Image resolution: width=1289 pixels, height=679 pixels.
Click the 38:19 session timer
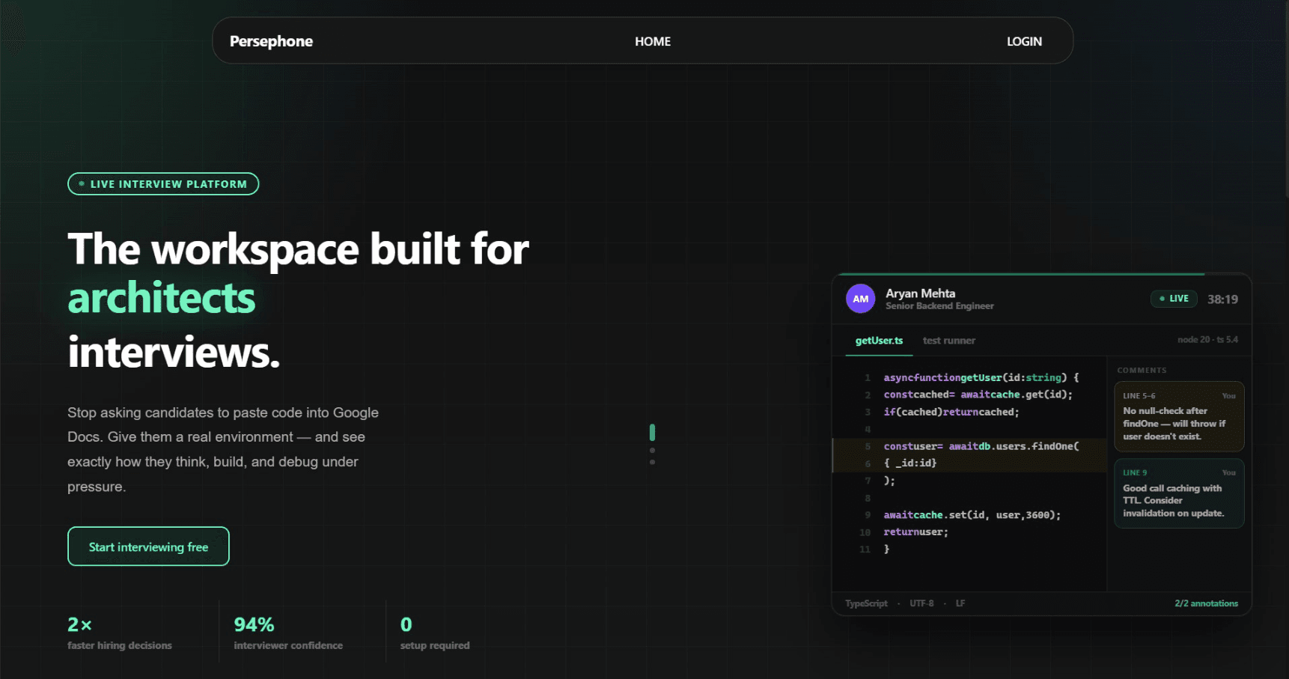[1222, 299]
